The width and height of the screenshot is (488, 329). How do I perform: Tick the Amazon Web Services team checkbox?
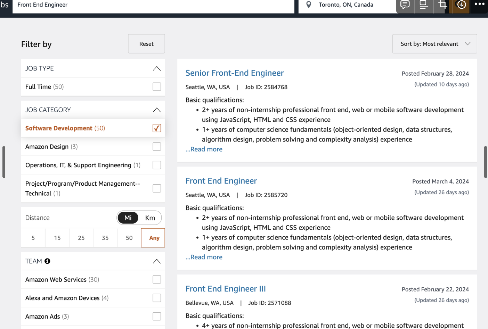pyautogui.click(x=157, y=280)
